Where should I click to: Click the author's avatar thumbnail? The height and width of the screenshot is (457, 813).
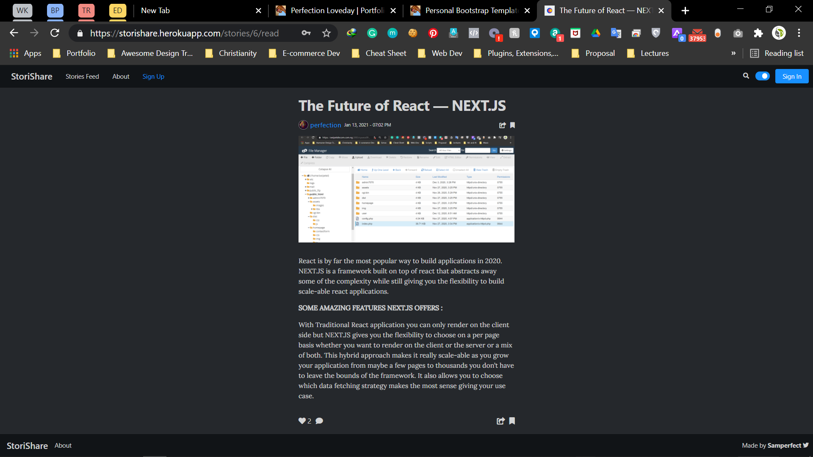(303, 125)
